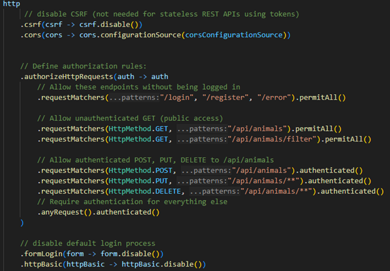The height and width of the screenshot is (271, 390).
Task: Click '.httpBasic(httpBasic -> httpBasic.disable())' line
Action: 113,264
